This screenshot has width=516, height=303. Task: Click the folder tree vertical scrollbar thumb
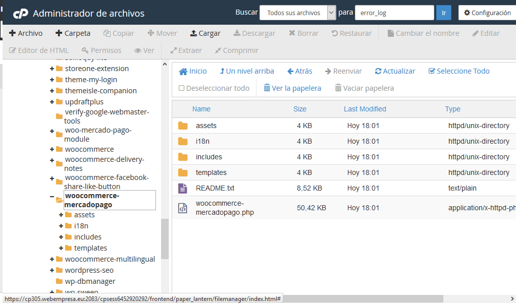click(165, 239)
